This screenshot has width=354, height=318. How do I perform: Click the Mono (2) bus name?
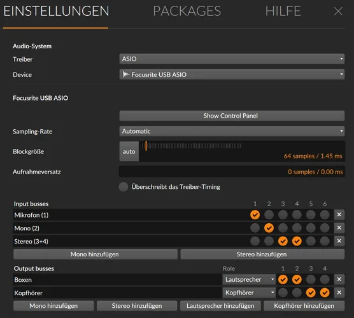(x=27, y=228)
